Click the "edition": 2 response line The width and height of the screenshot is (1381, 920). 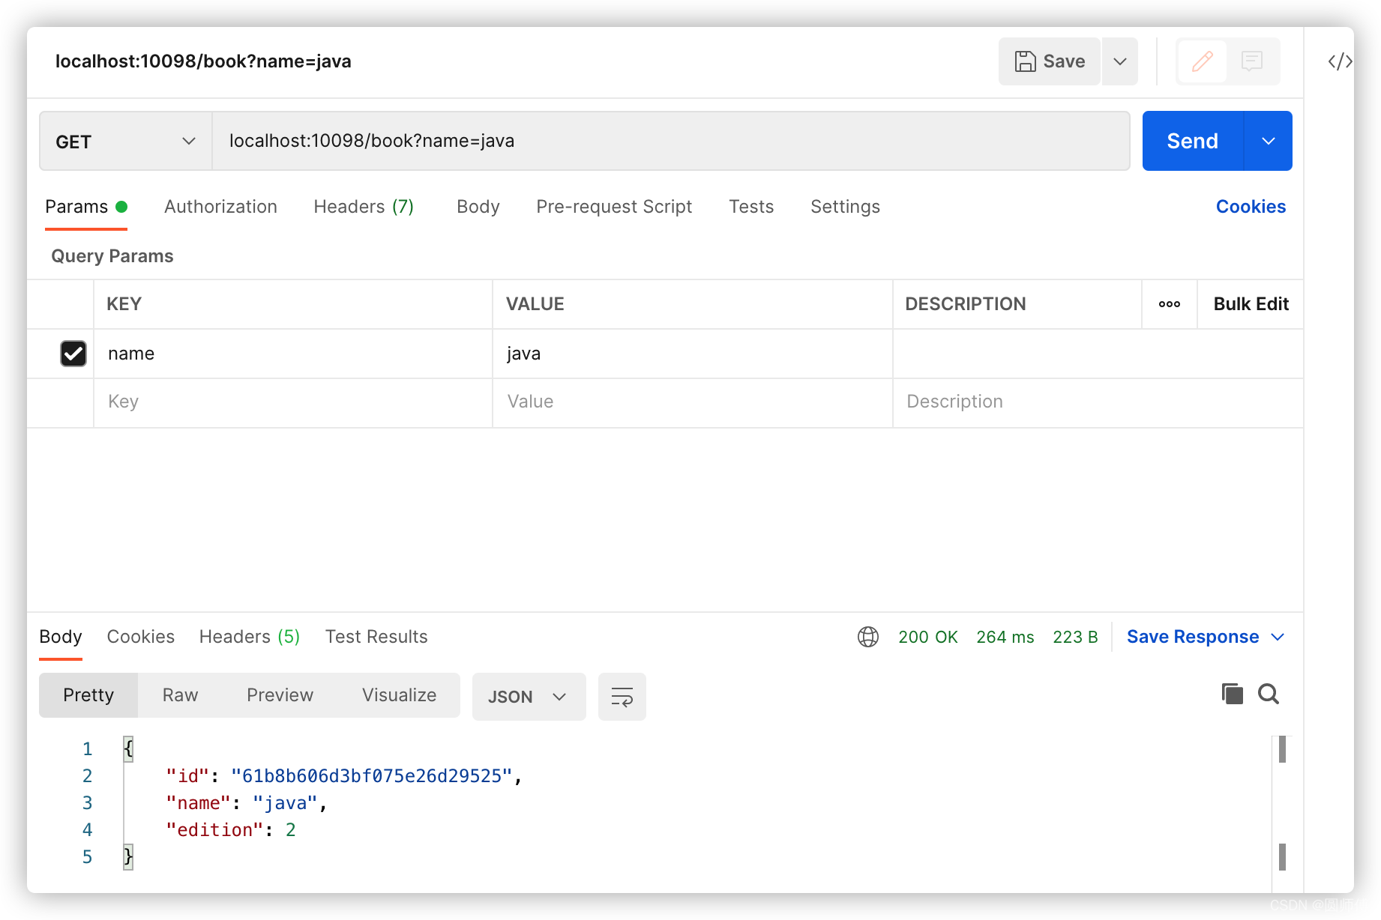tap(231, 830)
